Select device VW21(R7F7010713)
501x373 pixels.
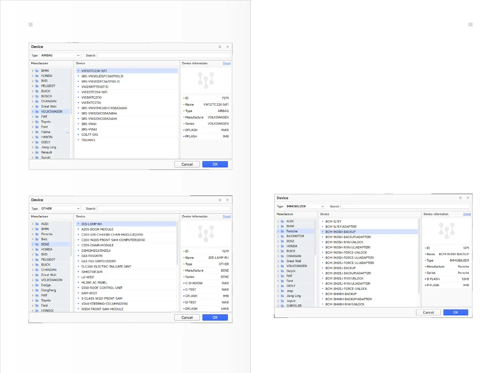pos(127,87)
